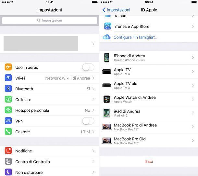Tap the Centro di Controllo icon
Viewport: 198px width, 176px height.
(8, 161)
